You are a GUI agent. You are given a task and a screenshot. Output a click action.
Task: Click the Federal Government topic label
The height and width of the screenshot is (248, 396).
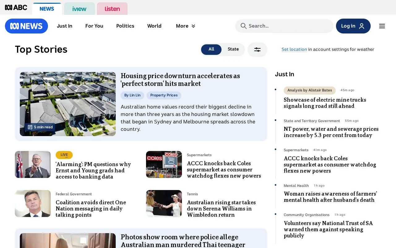pos(74,194)
